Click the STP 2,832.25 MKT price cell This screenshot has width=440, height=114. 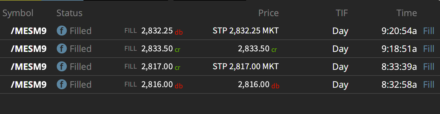[x=246, y=31]
